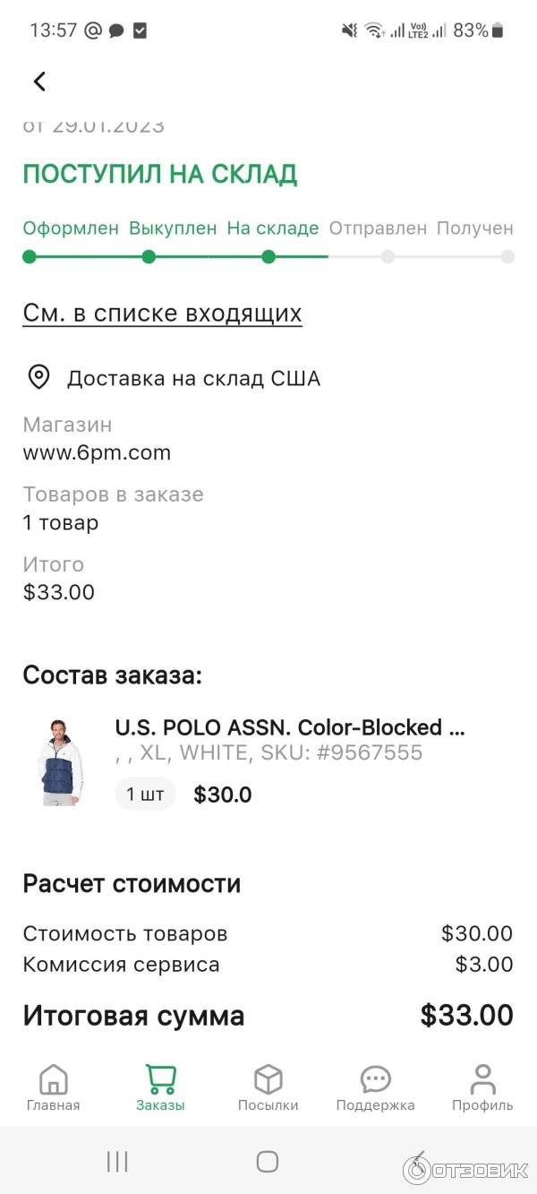Tap the Отправлен progress step dot
This screenshot has width=537, height=1194.
tap(388, 257)
